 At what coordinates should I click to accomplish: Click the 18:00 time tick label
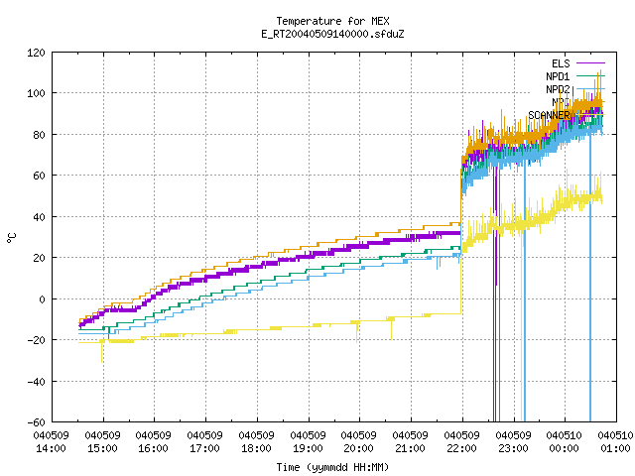click(x=256, y=448)
